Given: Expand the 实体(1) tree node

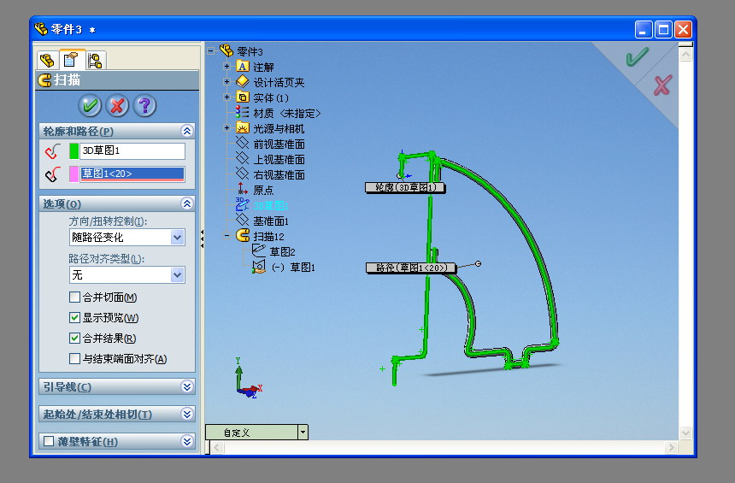Looking at the screenshot, I should [226, 97].
